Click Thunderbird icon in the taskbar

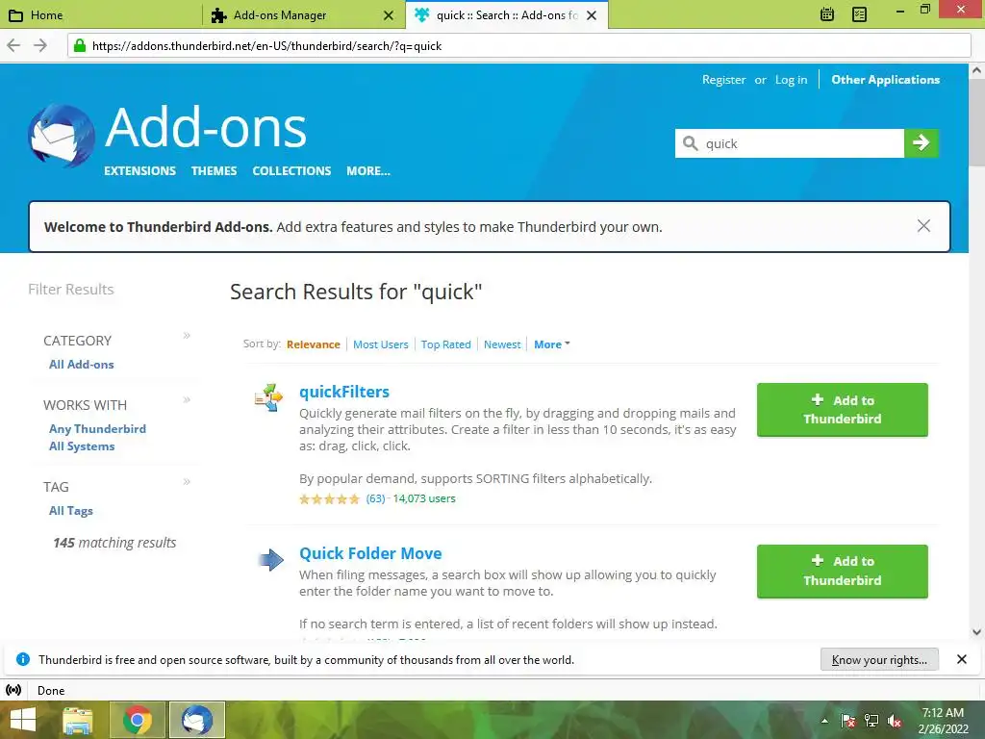click(x=196, y=720)
